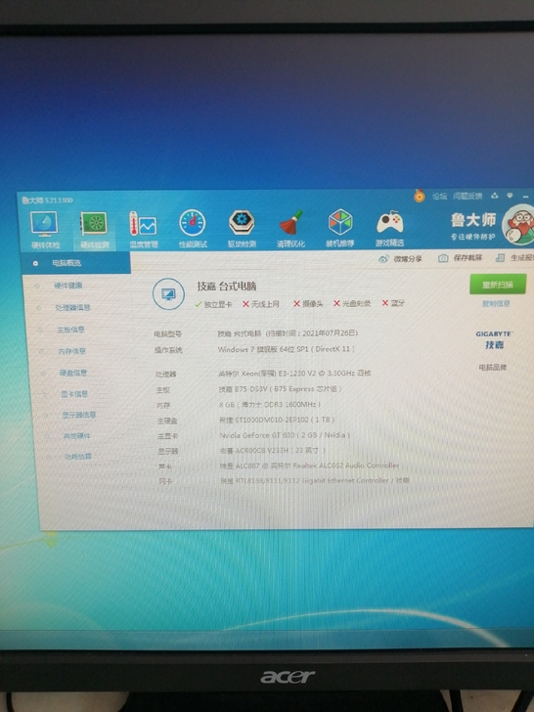Switch to 处理器信息 sidebar item
This screenshot has height=712, width=534.
pos(72,307)
